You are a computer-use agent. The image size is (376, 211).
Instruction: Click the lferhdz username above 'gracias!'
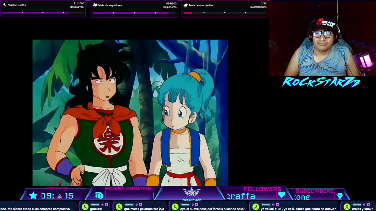point(95,205)
